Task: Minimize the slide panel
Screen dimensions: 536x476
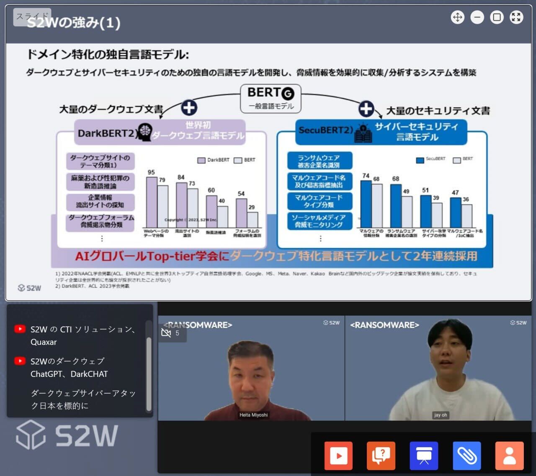Action: pos(477,17)
